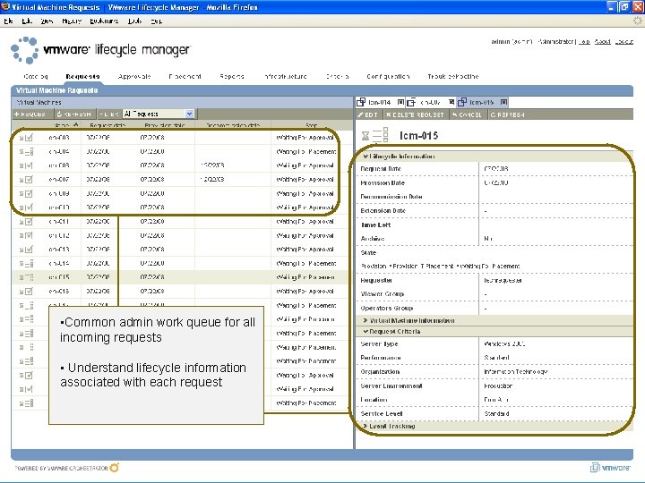Open the Firefox File menu
The height and width of the screenshot is (483, 645).
tap(9, 21)
